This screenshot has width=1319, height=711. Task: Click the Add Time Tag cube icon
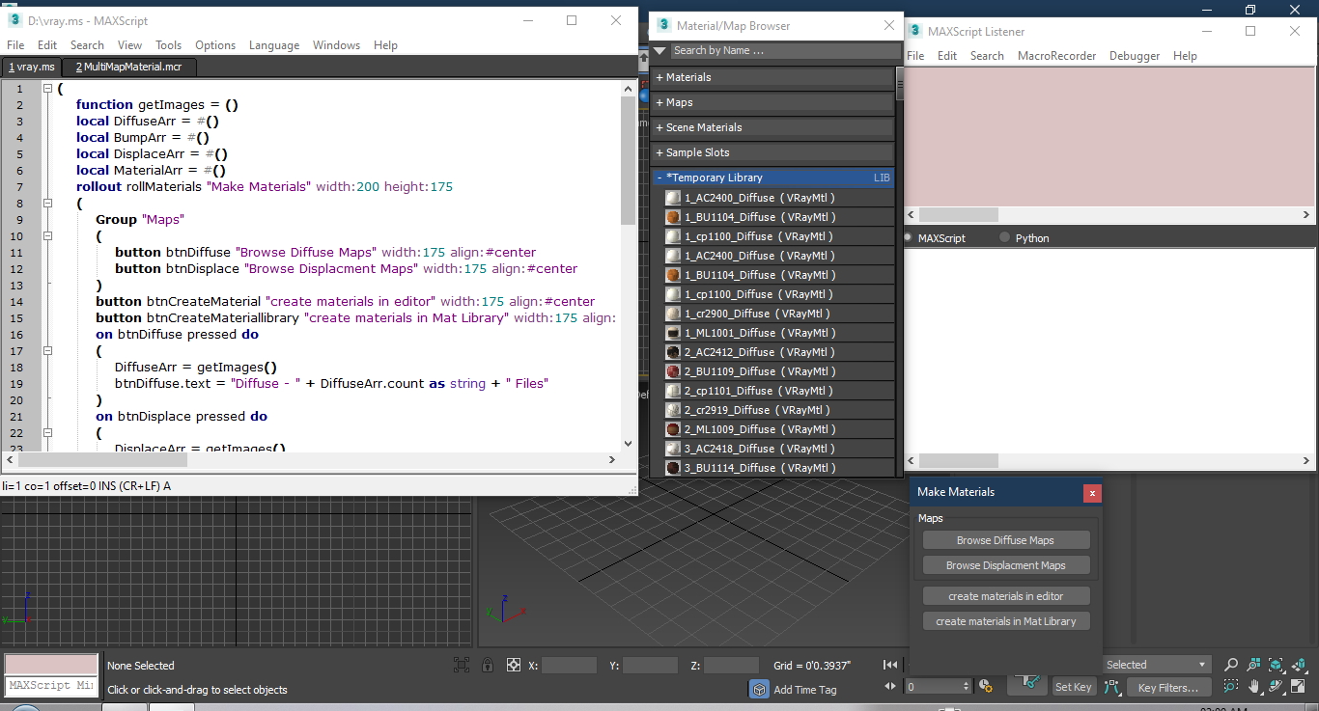click(x=760, y=689)
